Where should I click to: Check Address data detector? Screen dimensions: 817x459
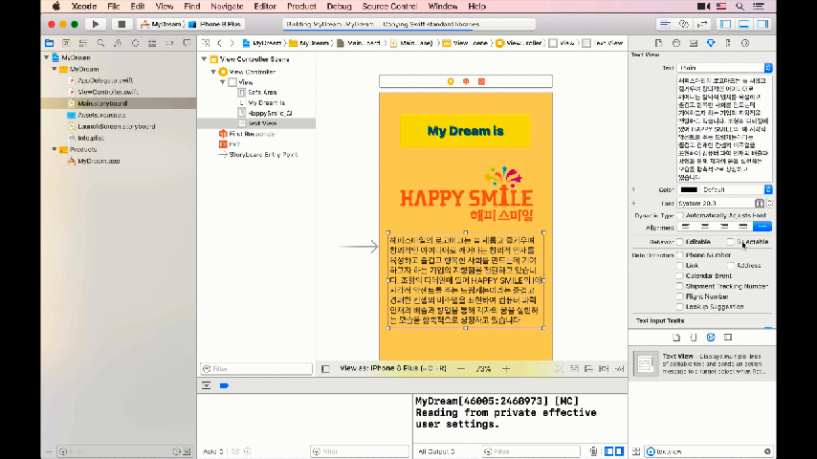click(731, 266)
